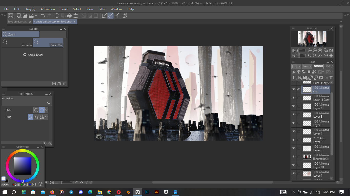Open the layer blending mode Normal dropdown
350x196 pixels.
tap(307, 66)
